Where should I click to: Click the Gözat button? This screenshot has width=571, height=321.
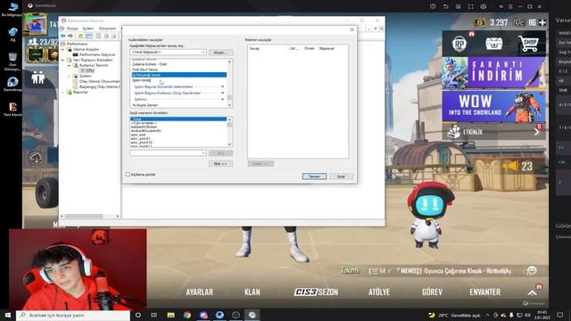coord(220,53)
